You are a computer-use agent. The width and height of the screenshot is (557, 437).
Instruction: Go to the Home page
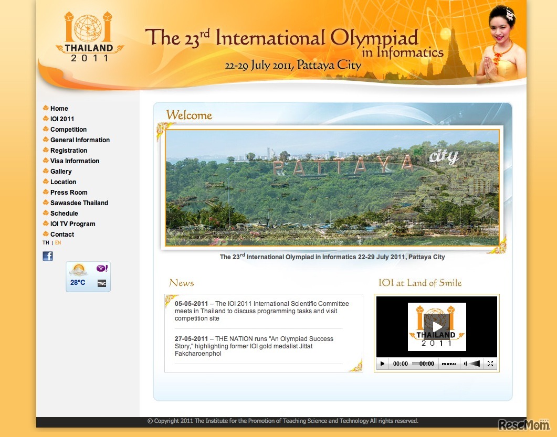(x=59, y=108)
